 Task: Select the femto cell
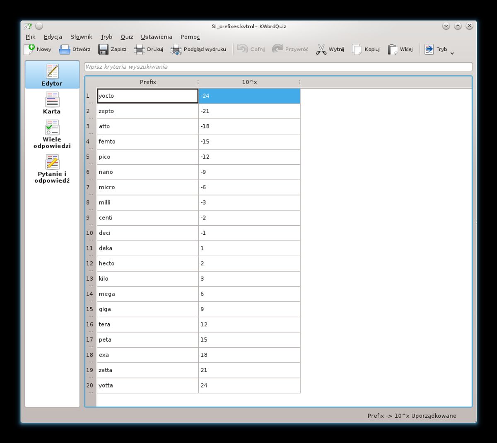148,142
